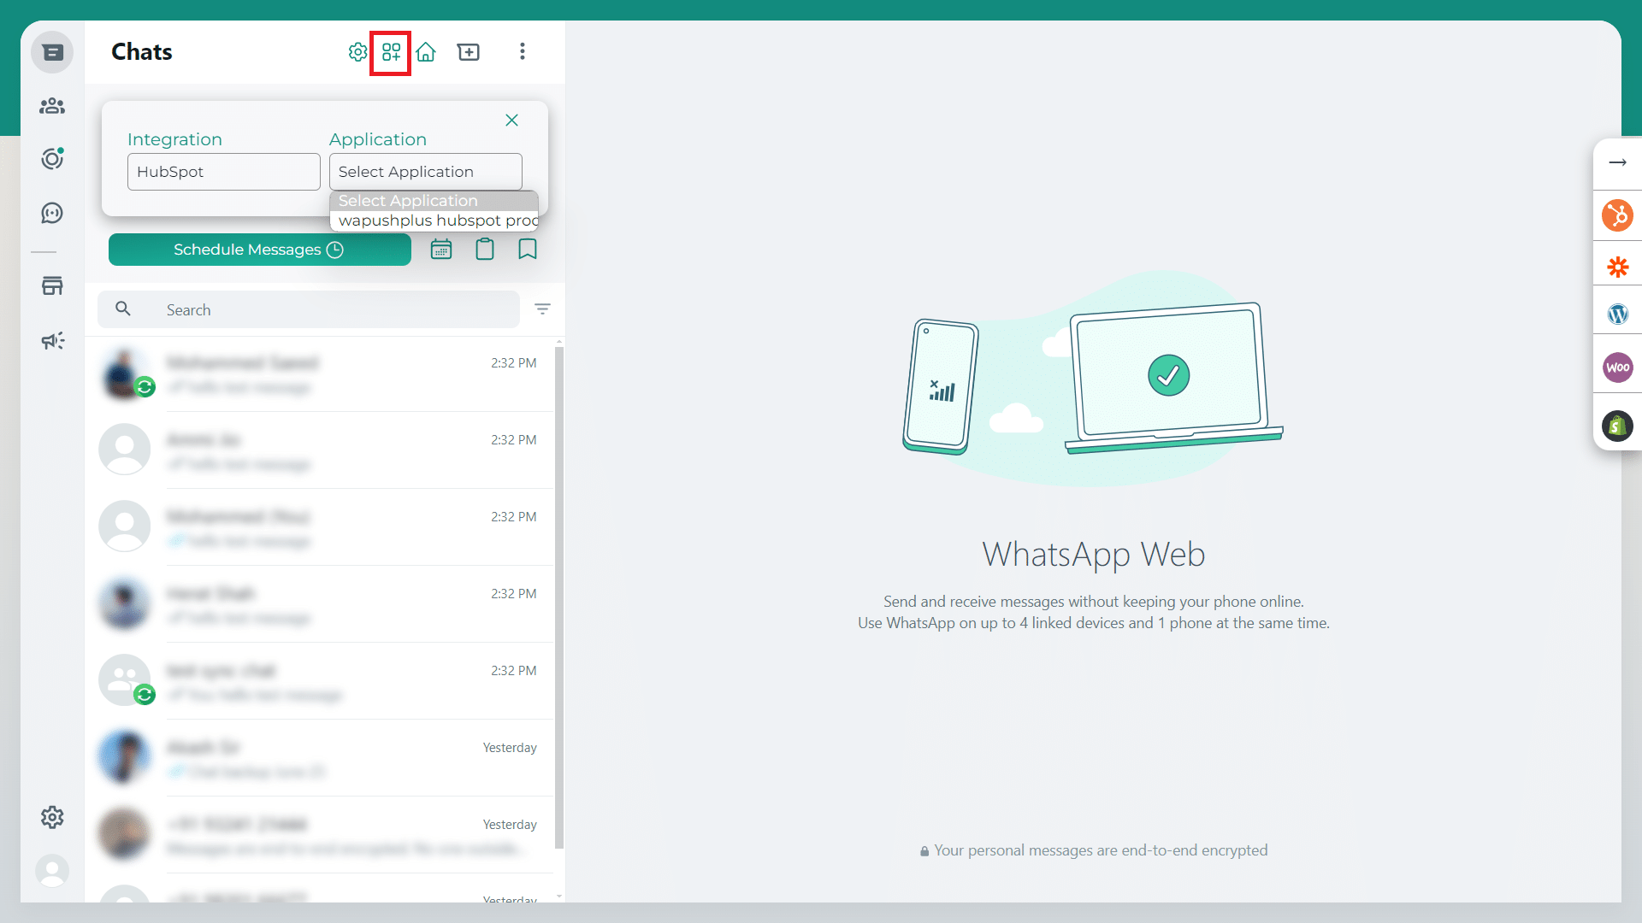This screenshot has height=923, width=1642.
Task: Click the chat Search input field
Action: (325, 309)
